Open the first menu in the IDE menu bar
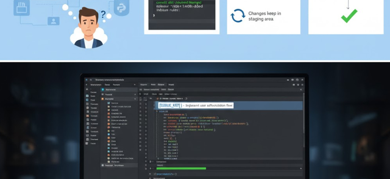 [96, 85]
